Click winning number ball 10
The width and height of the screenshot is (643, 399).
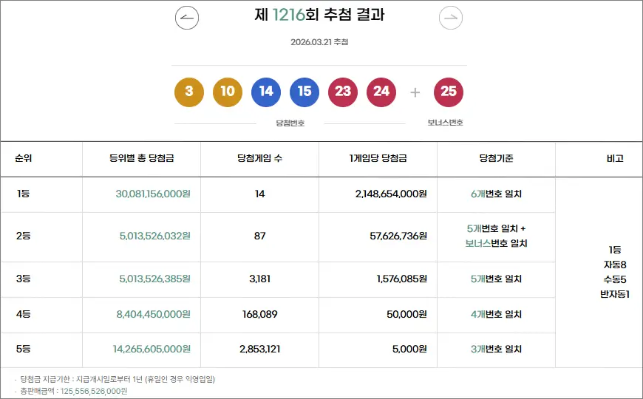tap(228, 92)
